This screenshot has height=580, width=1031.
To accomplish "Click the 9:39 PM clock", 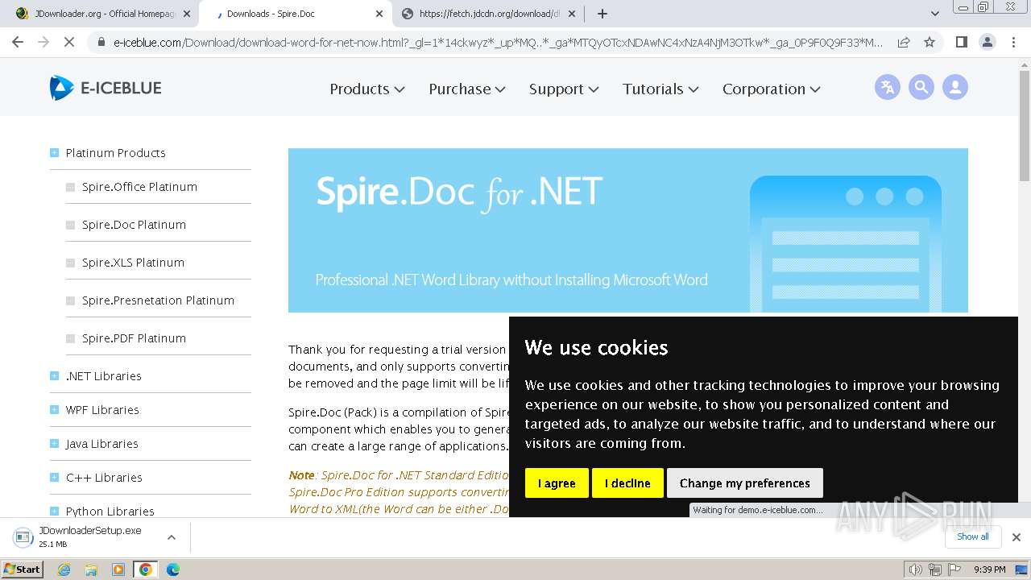I will [x=989, y=570].
